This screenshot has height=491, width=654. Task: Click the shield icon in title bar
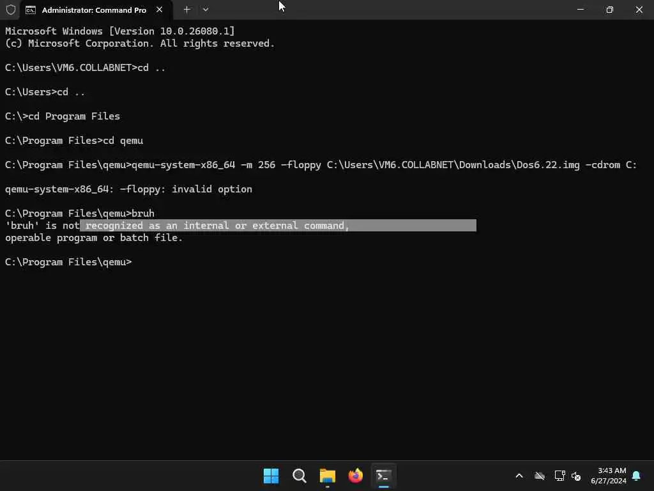(11, 10)
